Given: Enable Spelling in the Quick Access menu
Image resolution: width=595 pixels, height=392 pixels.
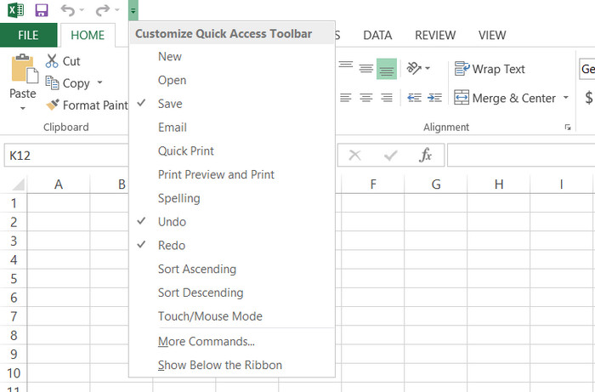Looking at the screenshot, I should tap(232, 198).
